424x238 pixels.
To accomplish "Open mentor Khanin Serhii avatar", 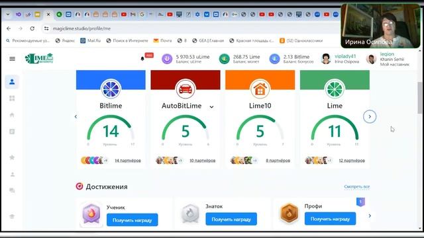I will tap(371, 59).
